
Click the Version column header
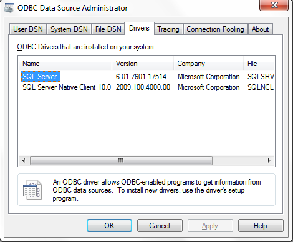(x=143, y=64)
